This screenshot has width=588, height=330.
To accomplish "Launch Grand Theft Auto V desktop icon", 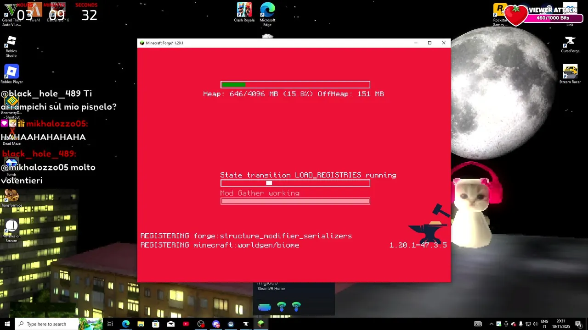I will pyautogui.click(x=11, y=15).
